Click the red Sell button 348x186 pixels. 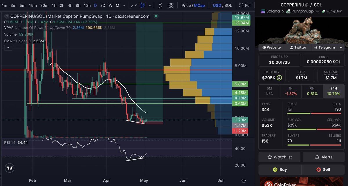click(x=323, y=169)
